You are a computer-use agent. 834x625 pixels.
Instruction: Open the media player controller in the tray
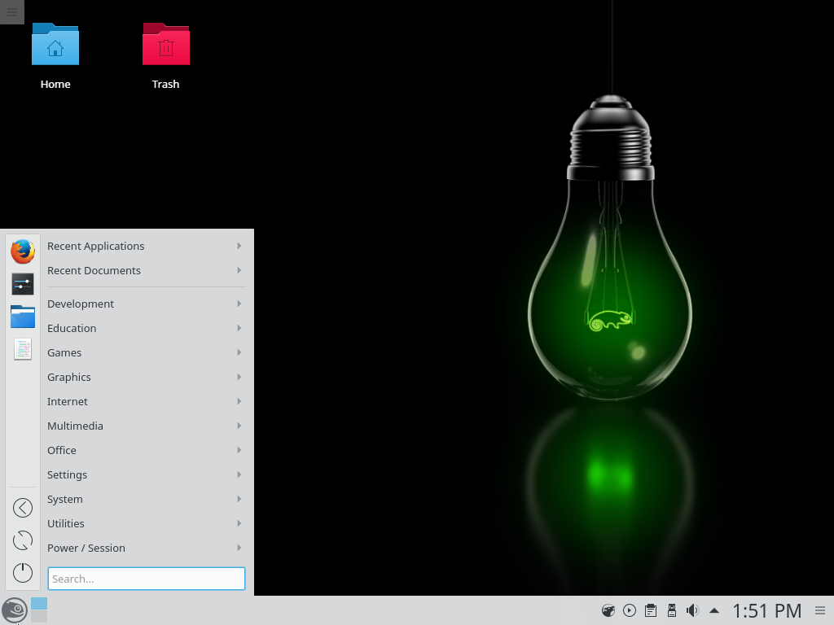coord(629,610)
